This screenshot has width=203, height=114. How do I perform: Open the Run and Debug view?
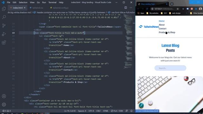pyautogui.click(x=4, y=34)
